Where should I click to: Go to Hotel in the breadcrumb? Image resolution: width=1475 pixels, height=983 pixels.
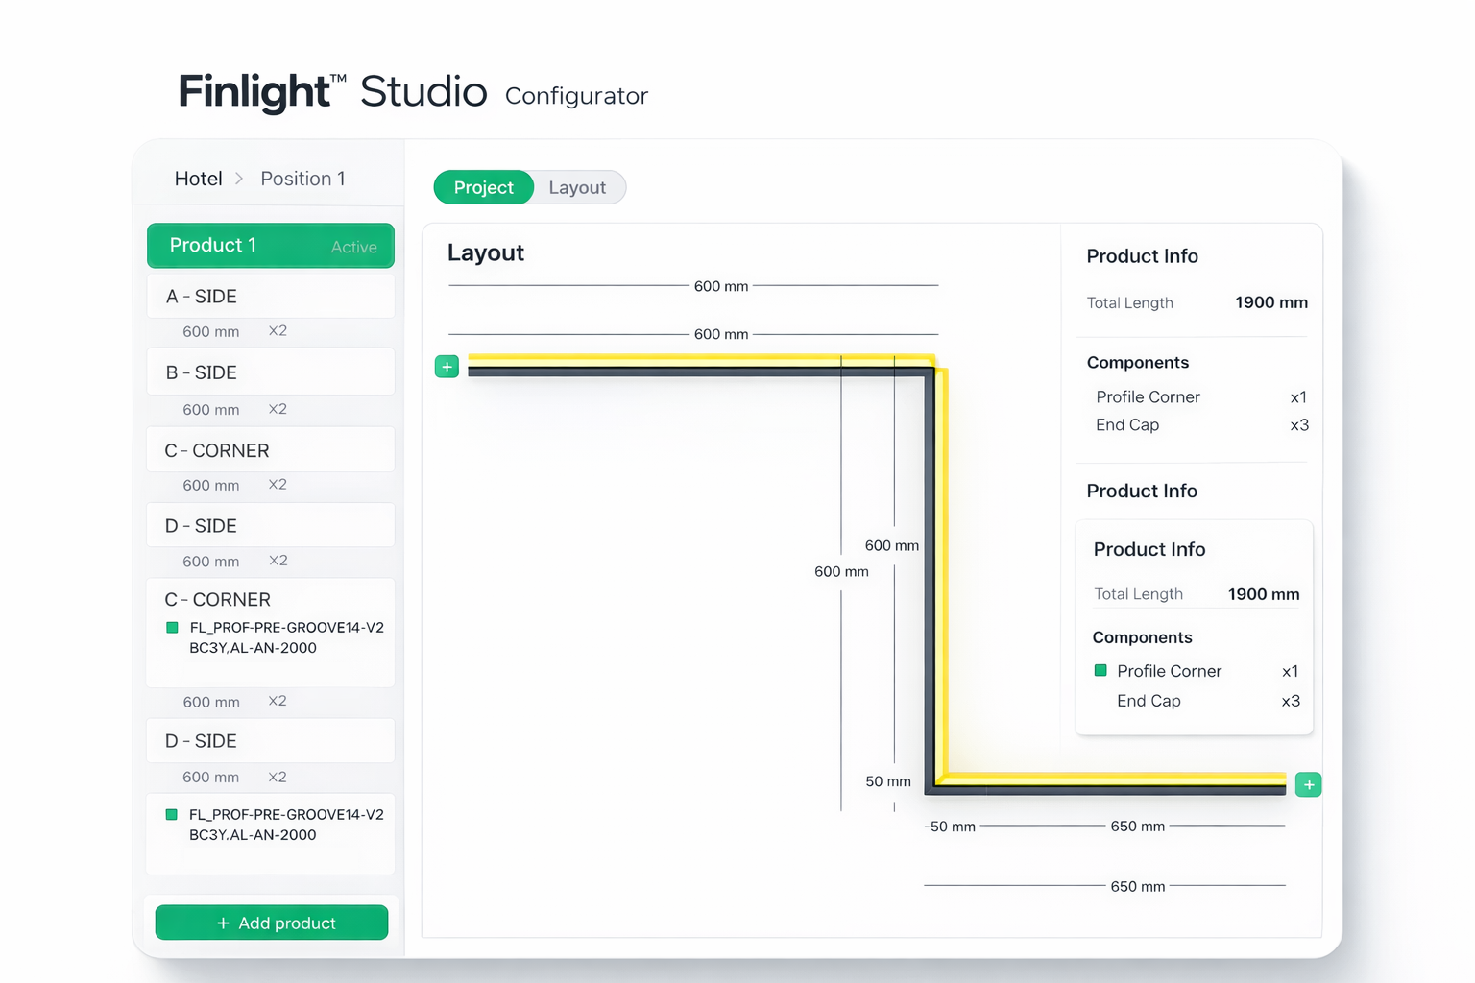pos(198,179)
